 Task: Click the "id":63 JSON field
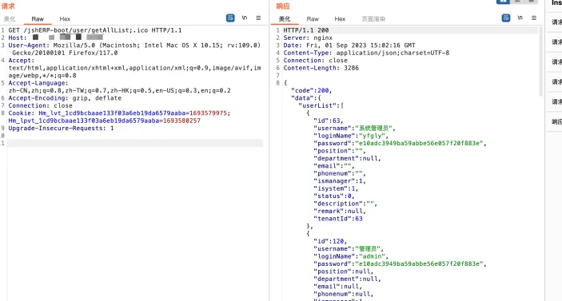(x=328, y=121)
